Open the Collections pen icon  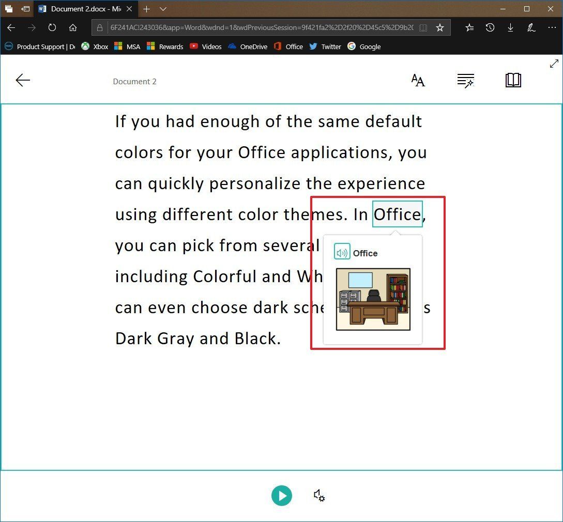tap(531, 27)
